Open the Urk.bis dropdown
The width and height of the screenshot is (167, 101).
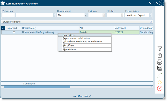pyautogui.click(x=122, y=15)
